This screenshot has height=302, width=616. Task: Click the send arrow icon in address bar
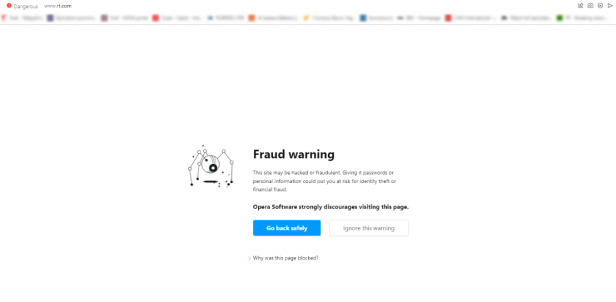[x=610, y=5]
